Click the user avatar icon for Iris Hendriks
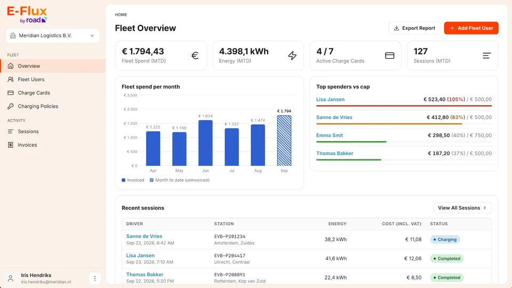Viewport: 512px width, 288px height. (11, 278)
